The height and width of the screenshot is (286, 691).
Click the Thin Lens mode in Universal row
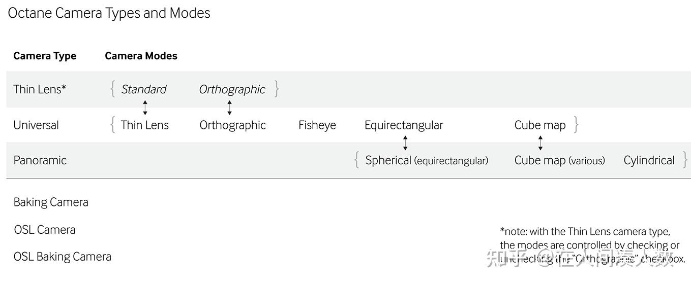click(144, 125)
